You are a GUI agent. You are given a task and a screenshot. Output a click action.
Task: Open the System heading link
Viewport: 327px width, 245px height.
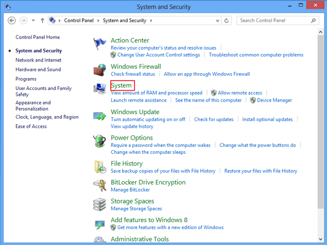pyautogui.click(x=121, y=86)
